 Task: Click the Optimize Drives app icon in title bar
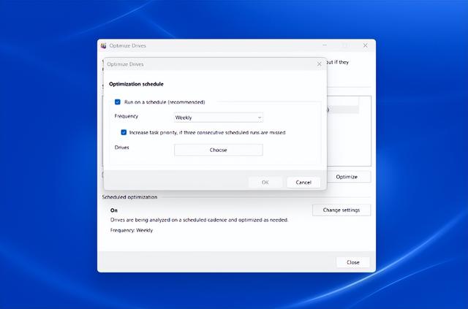[x=104, y=45]
